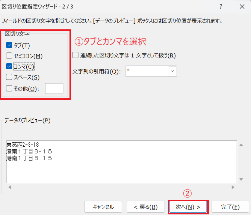Go back with the 戻る(B) button
The image size is (251, 215).
point(146,207)
